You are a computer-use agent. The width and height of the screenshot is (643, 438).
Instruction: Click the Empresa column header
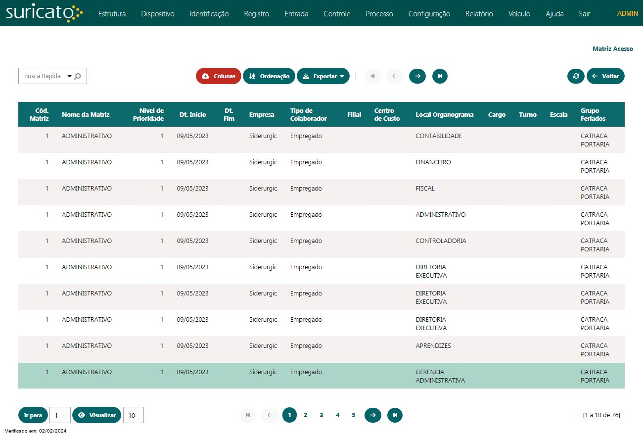click(x=262, y=114)
